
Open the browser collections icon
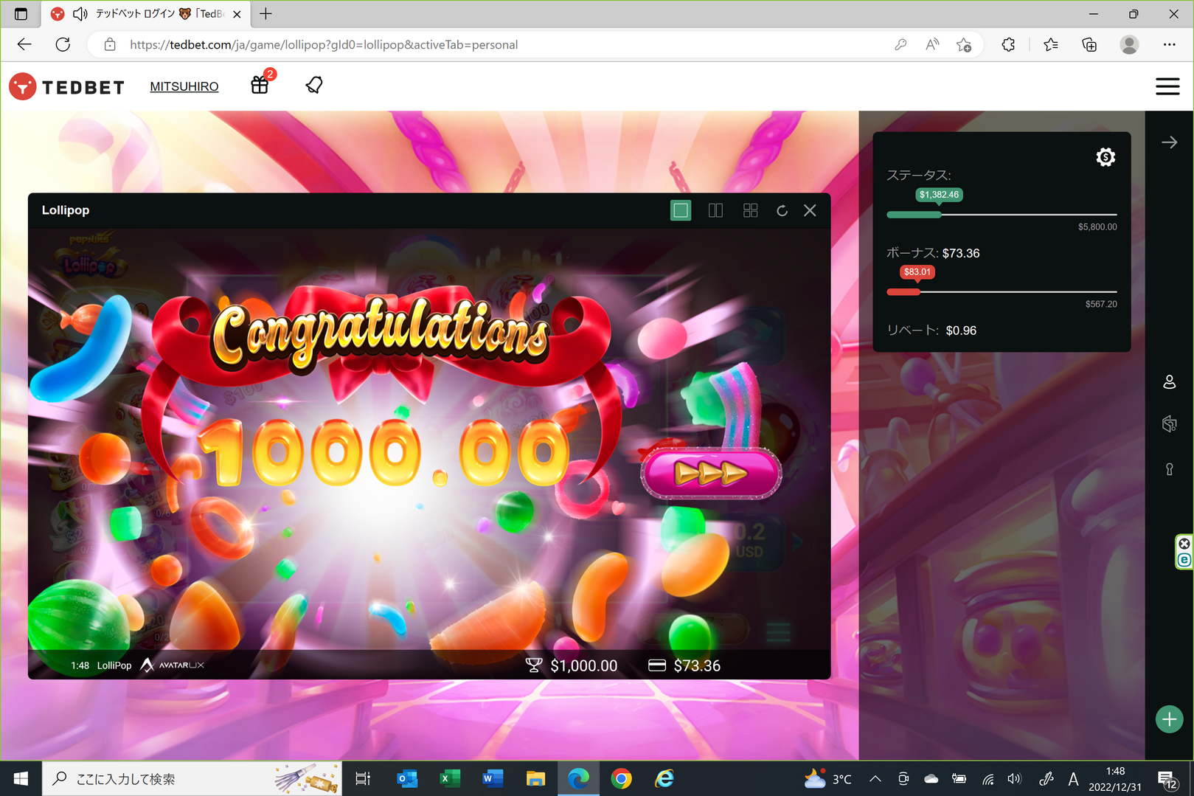(1089, 44)
